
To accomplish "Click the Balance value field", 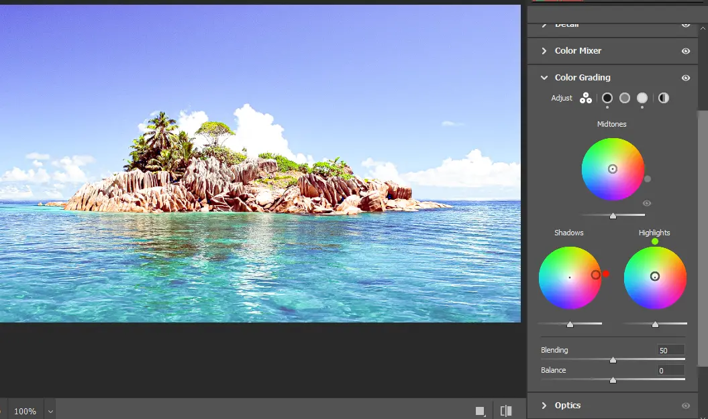I will (x=669, y=370).
